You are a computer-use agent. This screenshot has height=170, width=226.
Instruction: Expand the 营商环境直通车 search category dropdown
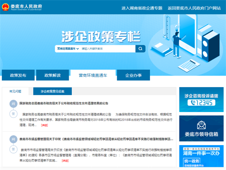click(x=68, y=49)
